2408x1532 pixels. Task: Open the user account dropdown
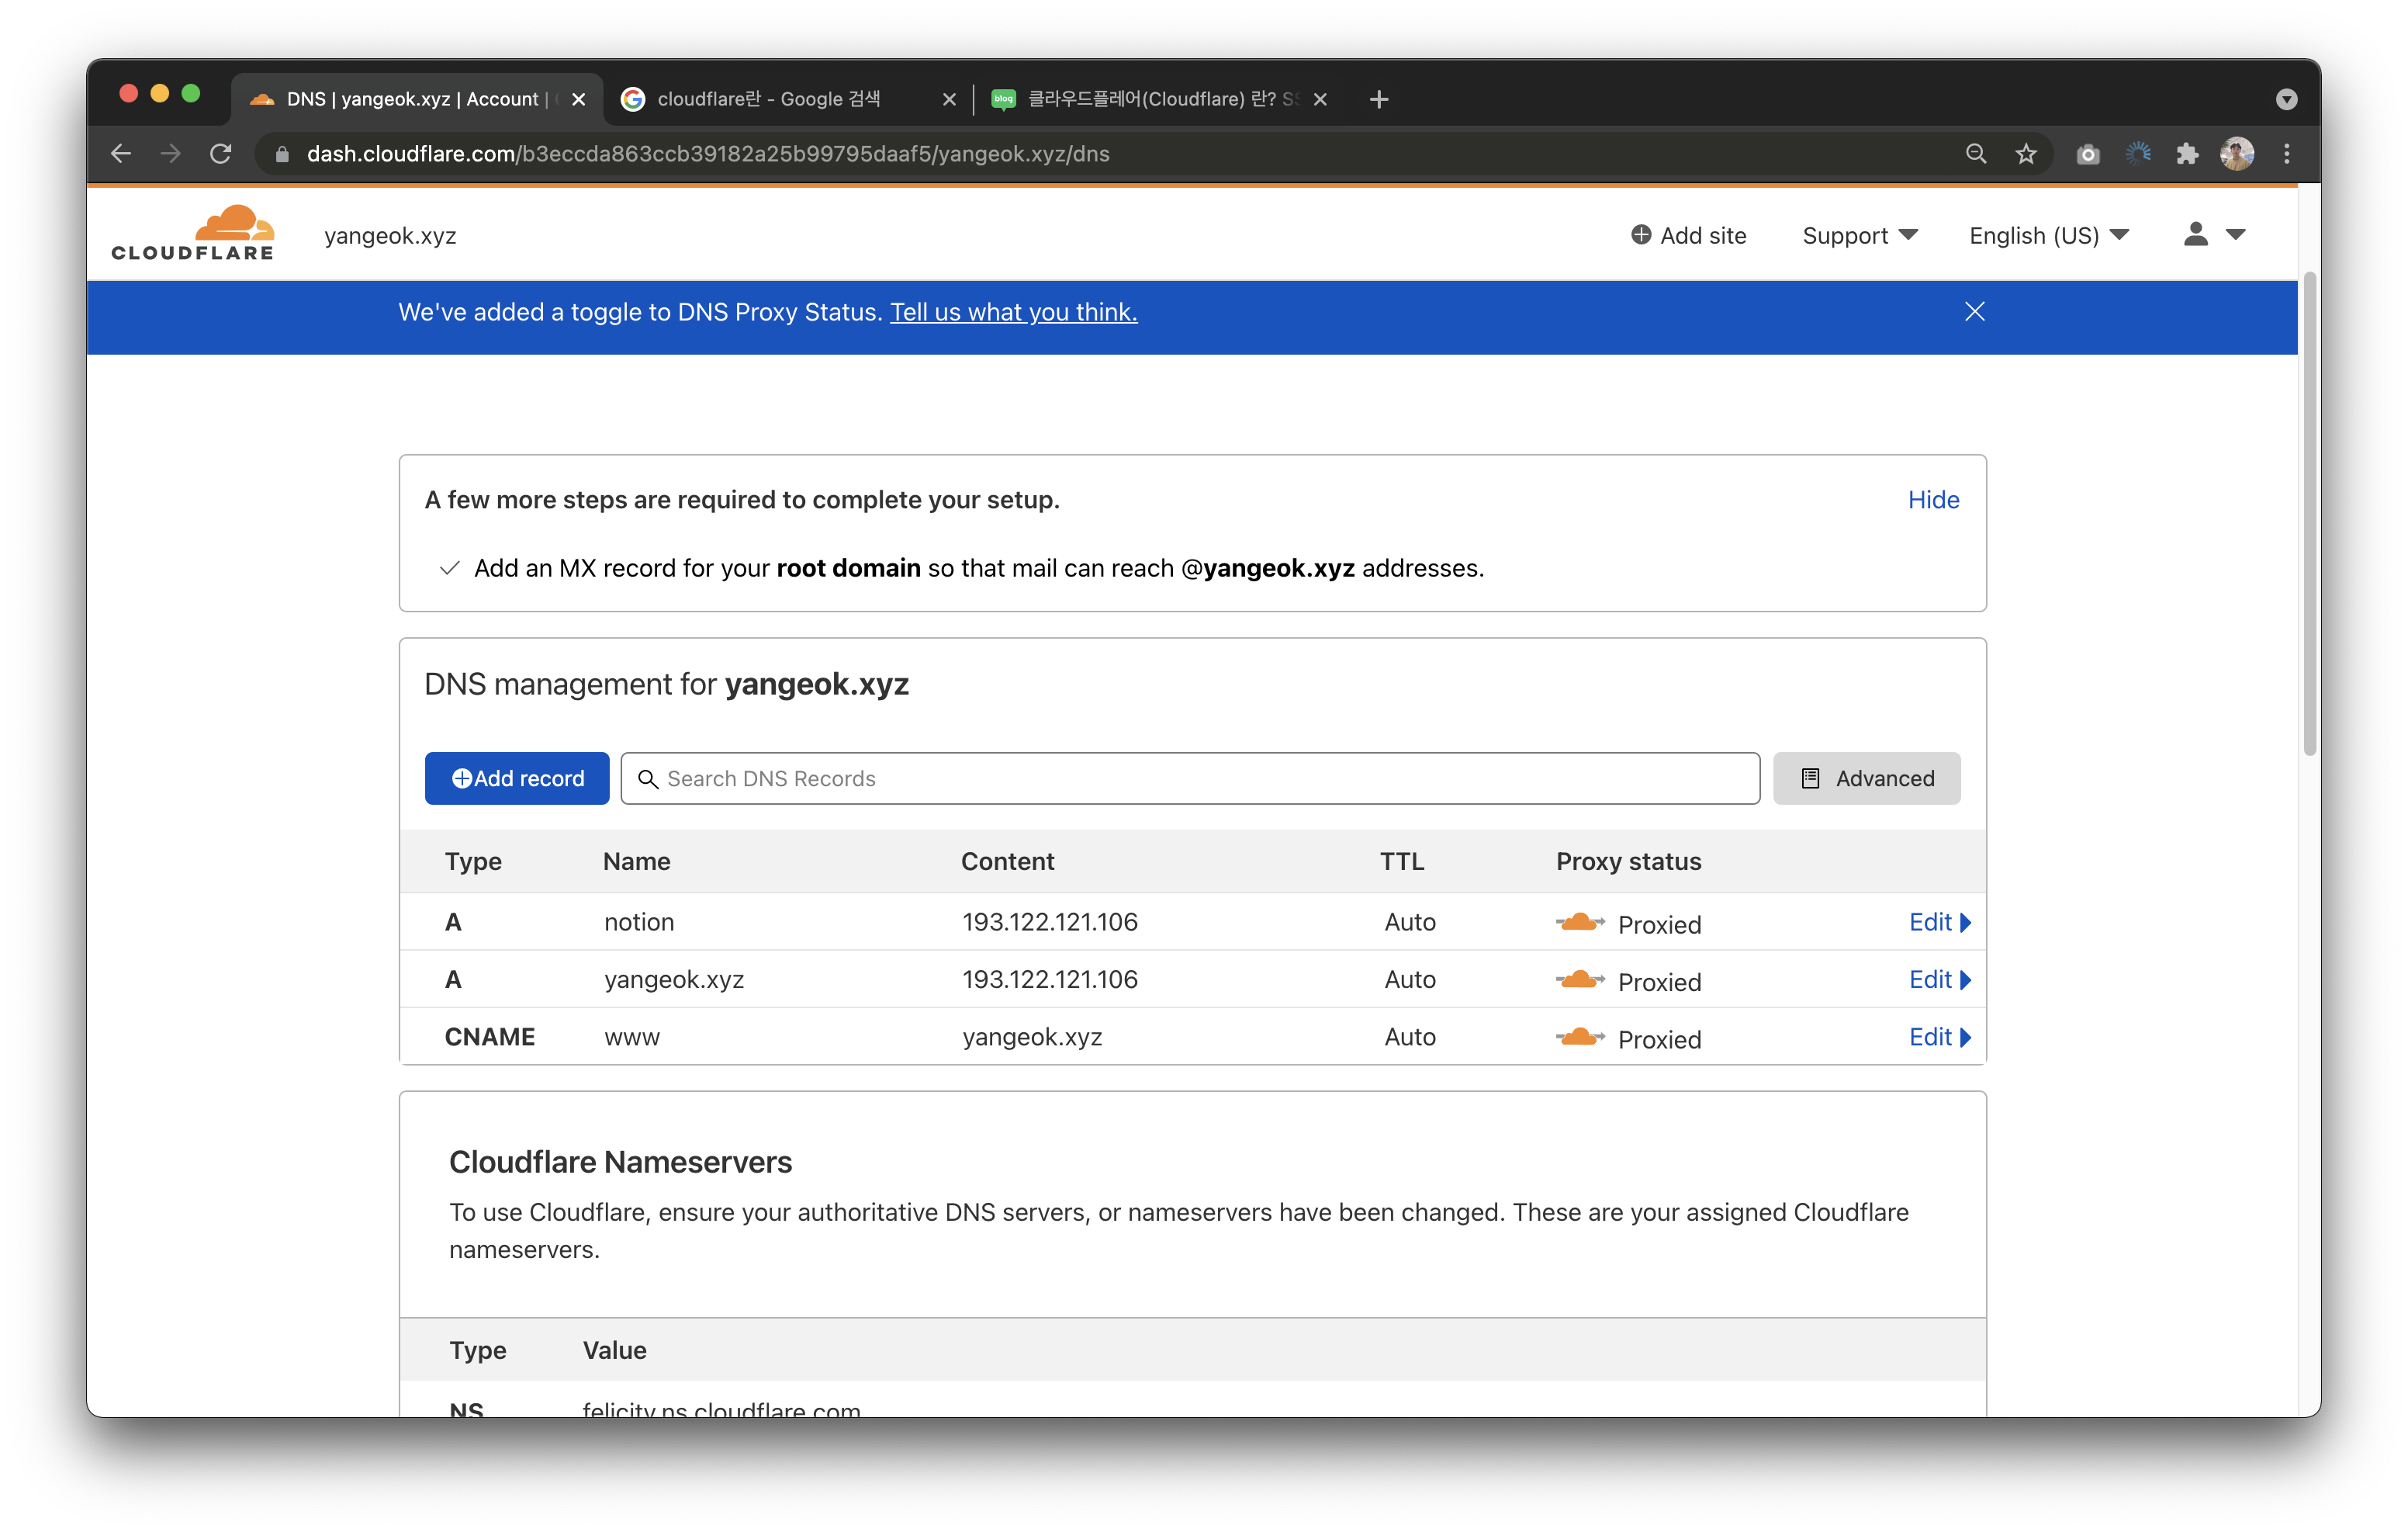click(x=2214, y=234)
